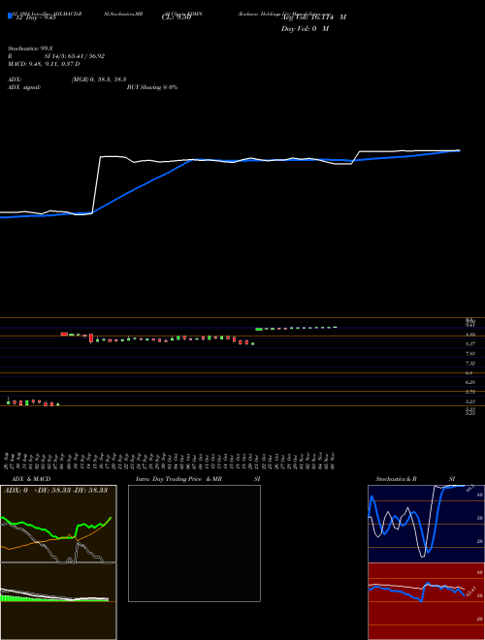
Task: Click the 8.37 price axis label
Action: [470, 344]
